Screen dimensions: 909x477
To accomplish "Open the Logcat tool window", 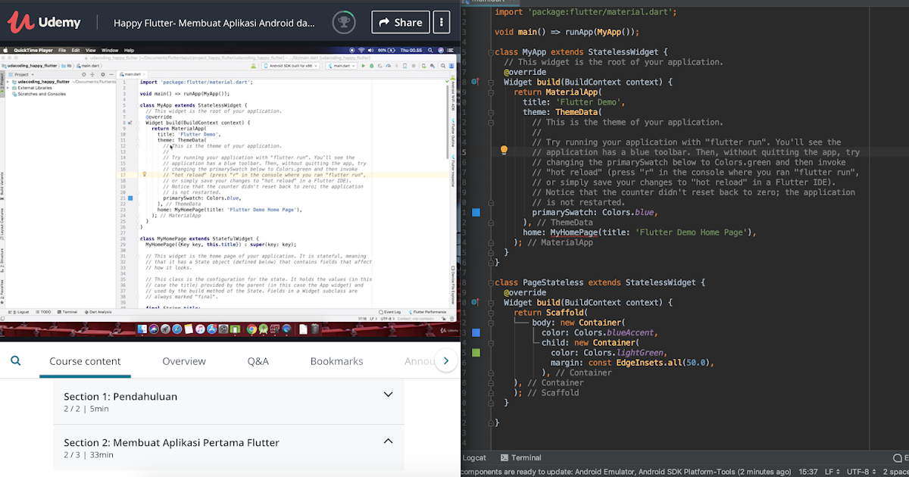I will pyautogui.click(x=474, y=457).
